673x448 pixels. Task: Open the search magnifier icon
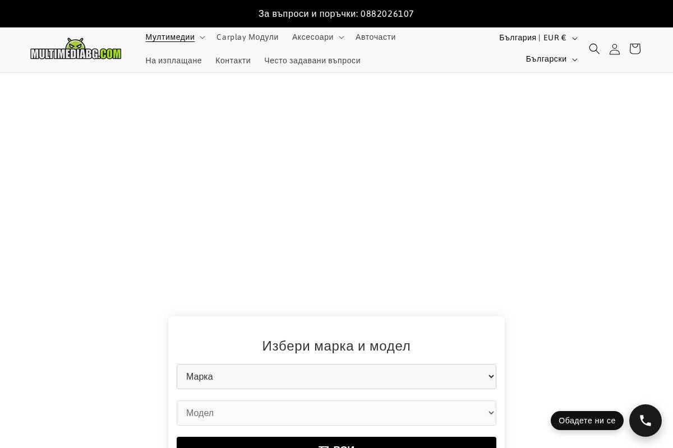coord(594,49)
